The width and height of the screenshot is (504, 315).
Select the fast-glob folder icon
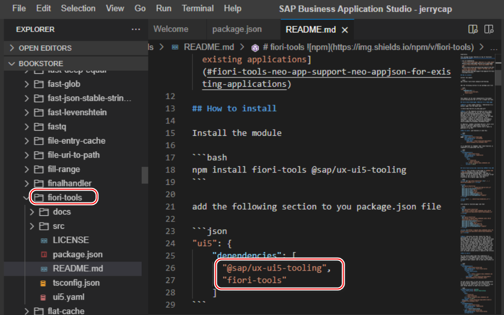click(x=39, y=84)
